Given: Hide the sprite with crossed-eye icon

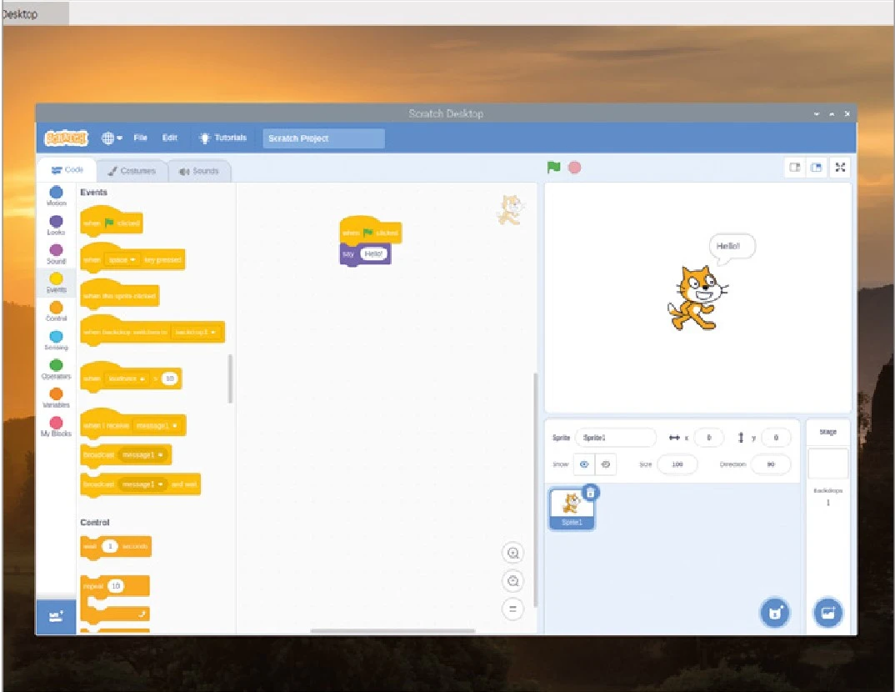Looking at the screenshot, I should 606,464.
